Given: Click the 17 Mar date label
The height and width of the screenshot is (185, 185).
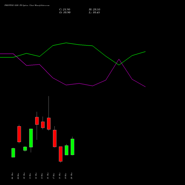Looking at the screenshot, I should tap(54, 176).
